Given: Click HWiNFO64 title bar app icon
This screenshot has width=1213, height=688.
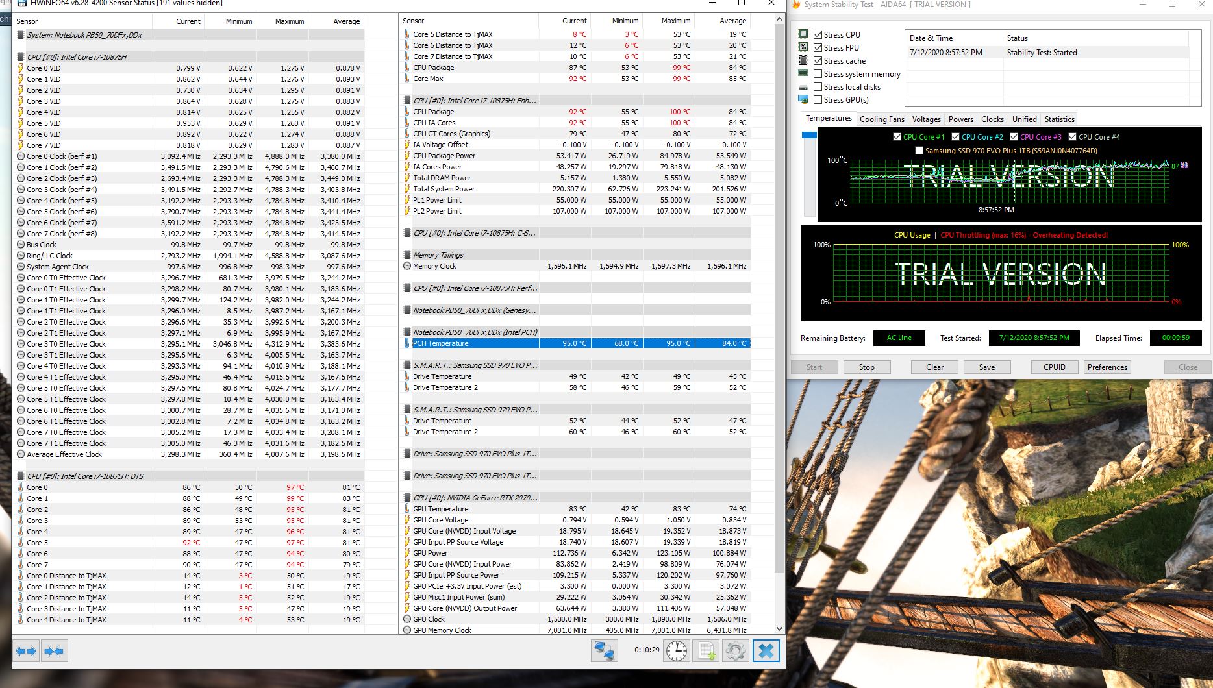Looking at the screenshot, I should pyautogui.click(x=22, y=3).
